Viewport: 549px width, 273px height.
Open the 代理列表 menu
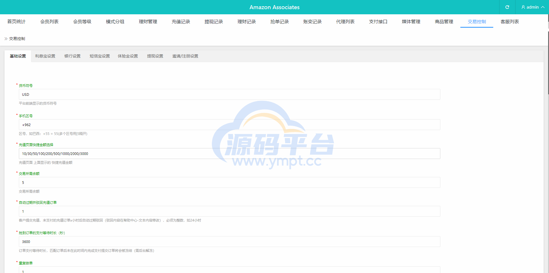click(345, 22)
